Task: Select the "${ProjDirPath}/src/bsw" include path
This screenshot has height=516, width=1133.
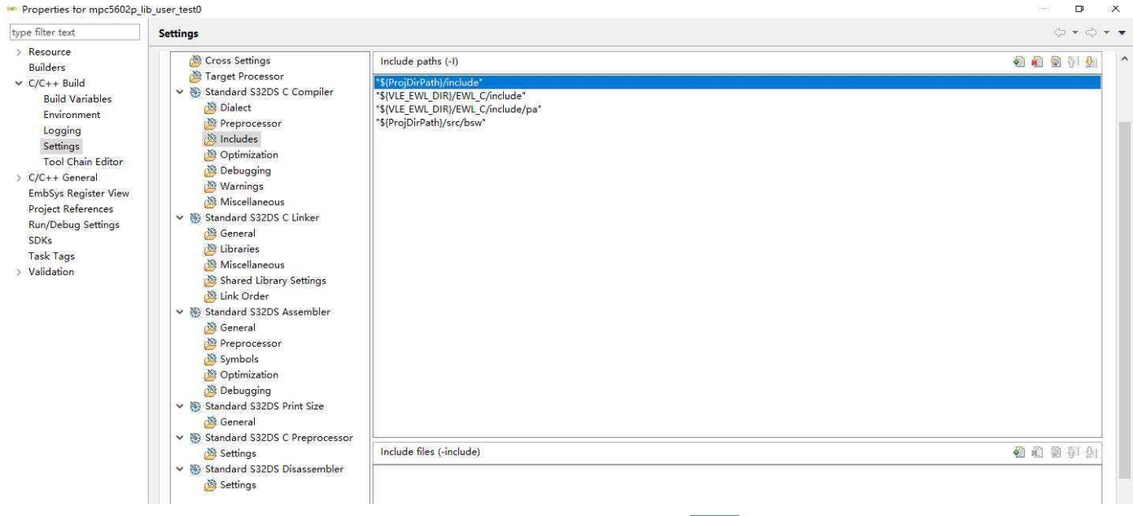Action: [430, 122]
